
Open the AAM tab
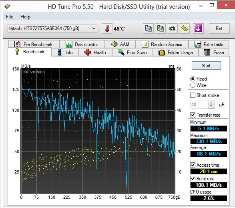pos(120,44)
